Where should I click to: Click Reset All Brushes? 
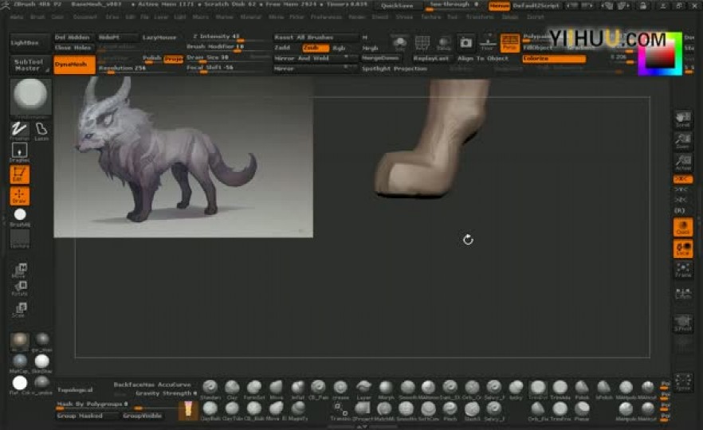(316, 37)
